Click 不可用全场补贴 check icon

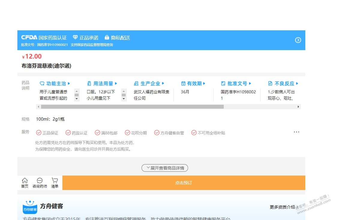[194, 133]
